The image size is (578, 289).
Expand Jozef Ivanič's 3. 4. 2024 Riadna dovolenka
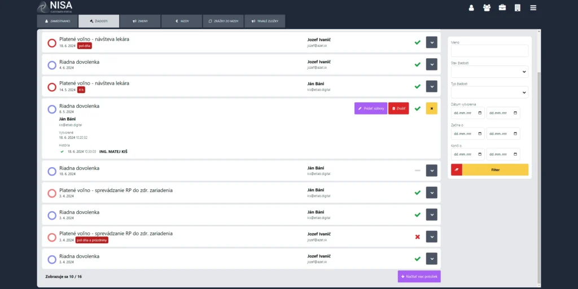click(432, 259)
